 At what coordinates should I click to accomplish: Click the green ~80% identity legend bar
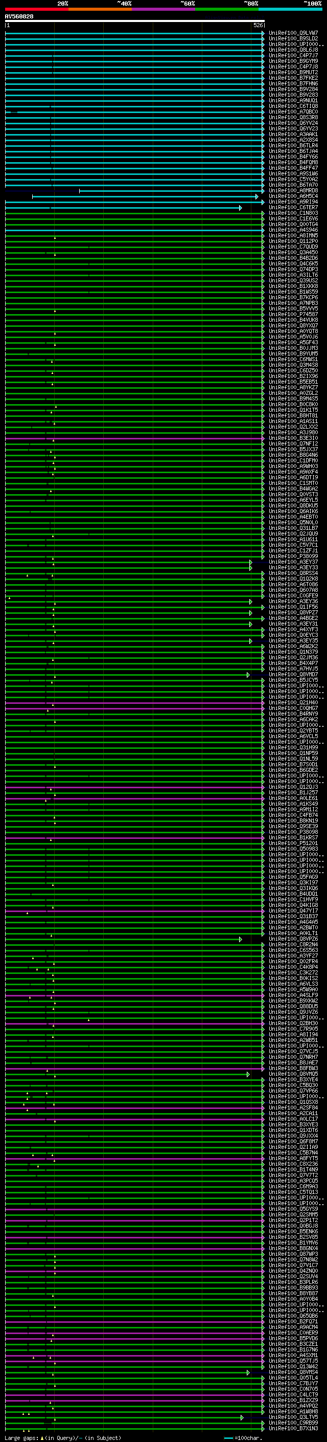click(x=227, y=9)
